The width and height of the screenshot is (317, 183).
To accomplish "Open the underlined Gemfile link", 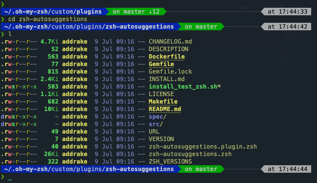I will (x=161, y=64).
